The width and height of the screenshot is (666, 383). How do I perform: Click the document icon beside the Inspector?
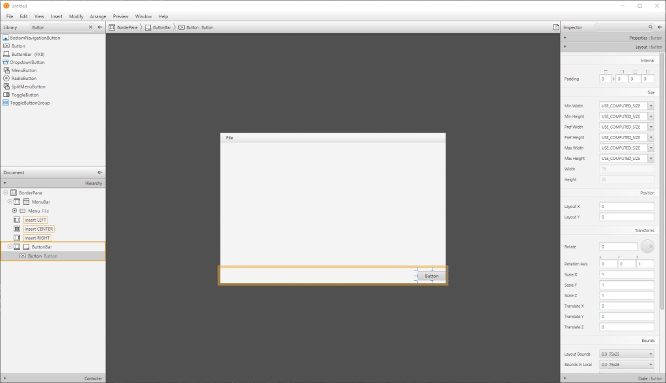555,27
